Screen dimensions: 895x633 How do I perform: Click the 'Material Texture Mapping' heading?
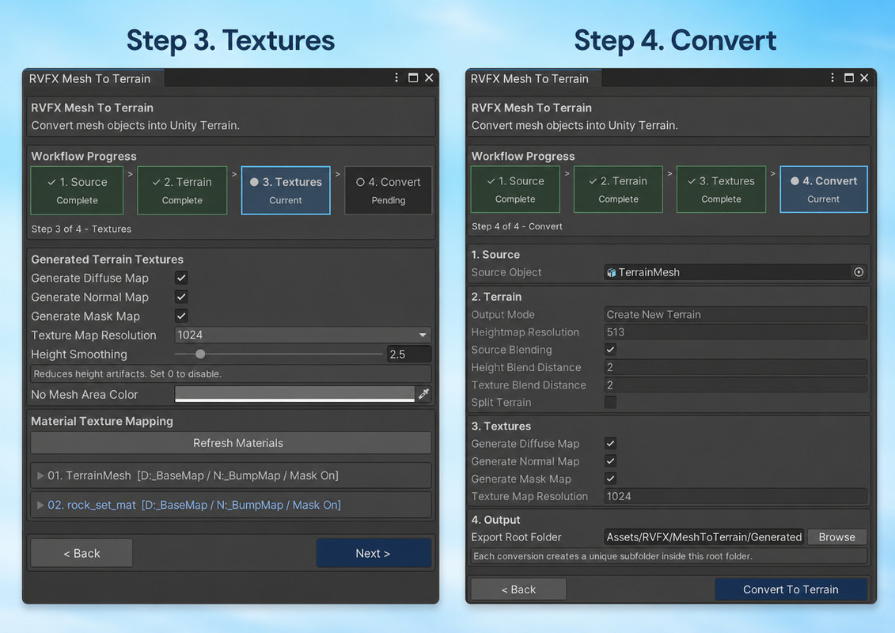tap(102, 421)
